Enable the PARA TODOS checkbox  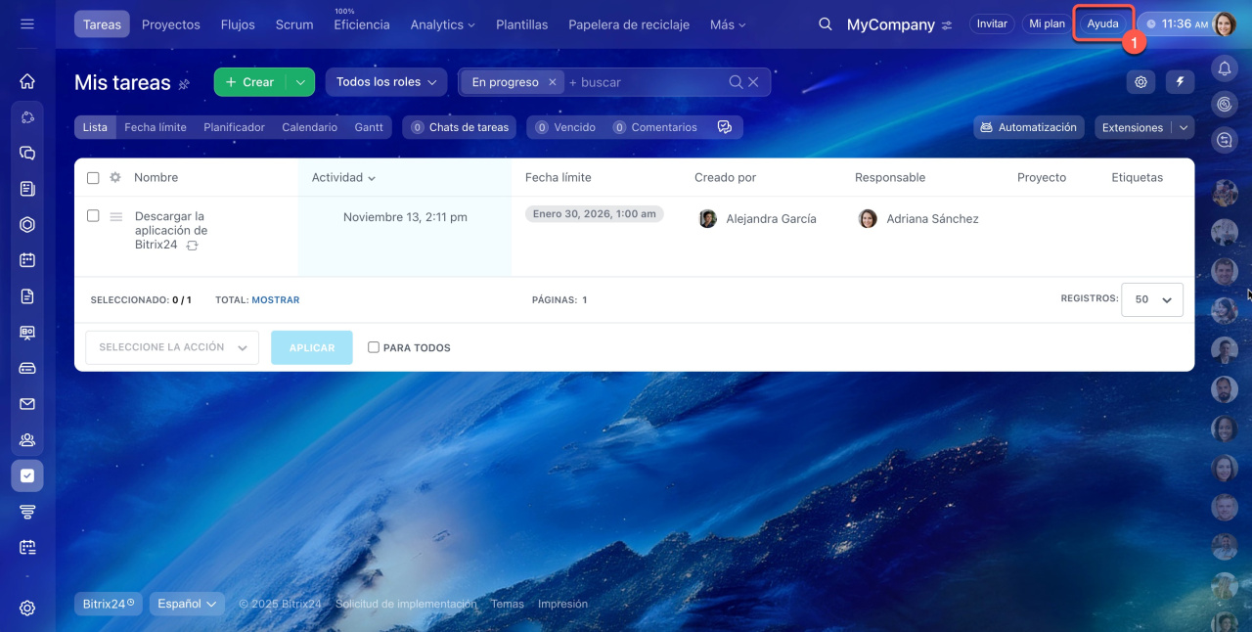pyautogui.click(x=374, y=347)
